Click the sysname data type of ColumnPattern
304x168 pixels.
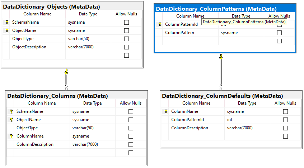point(229,33)
